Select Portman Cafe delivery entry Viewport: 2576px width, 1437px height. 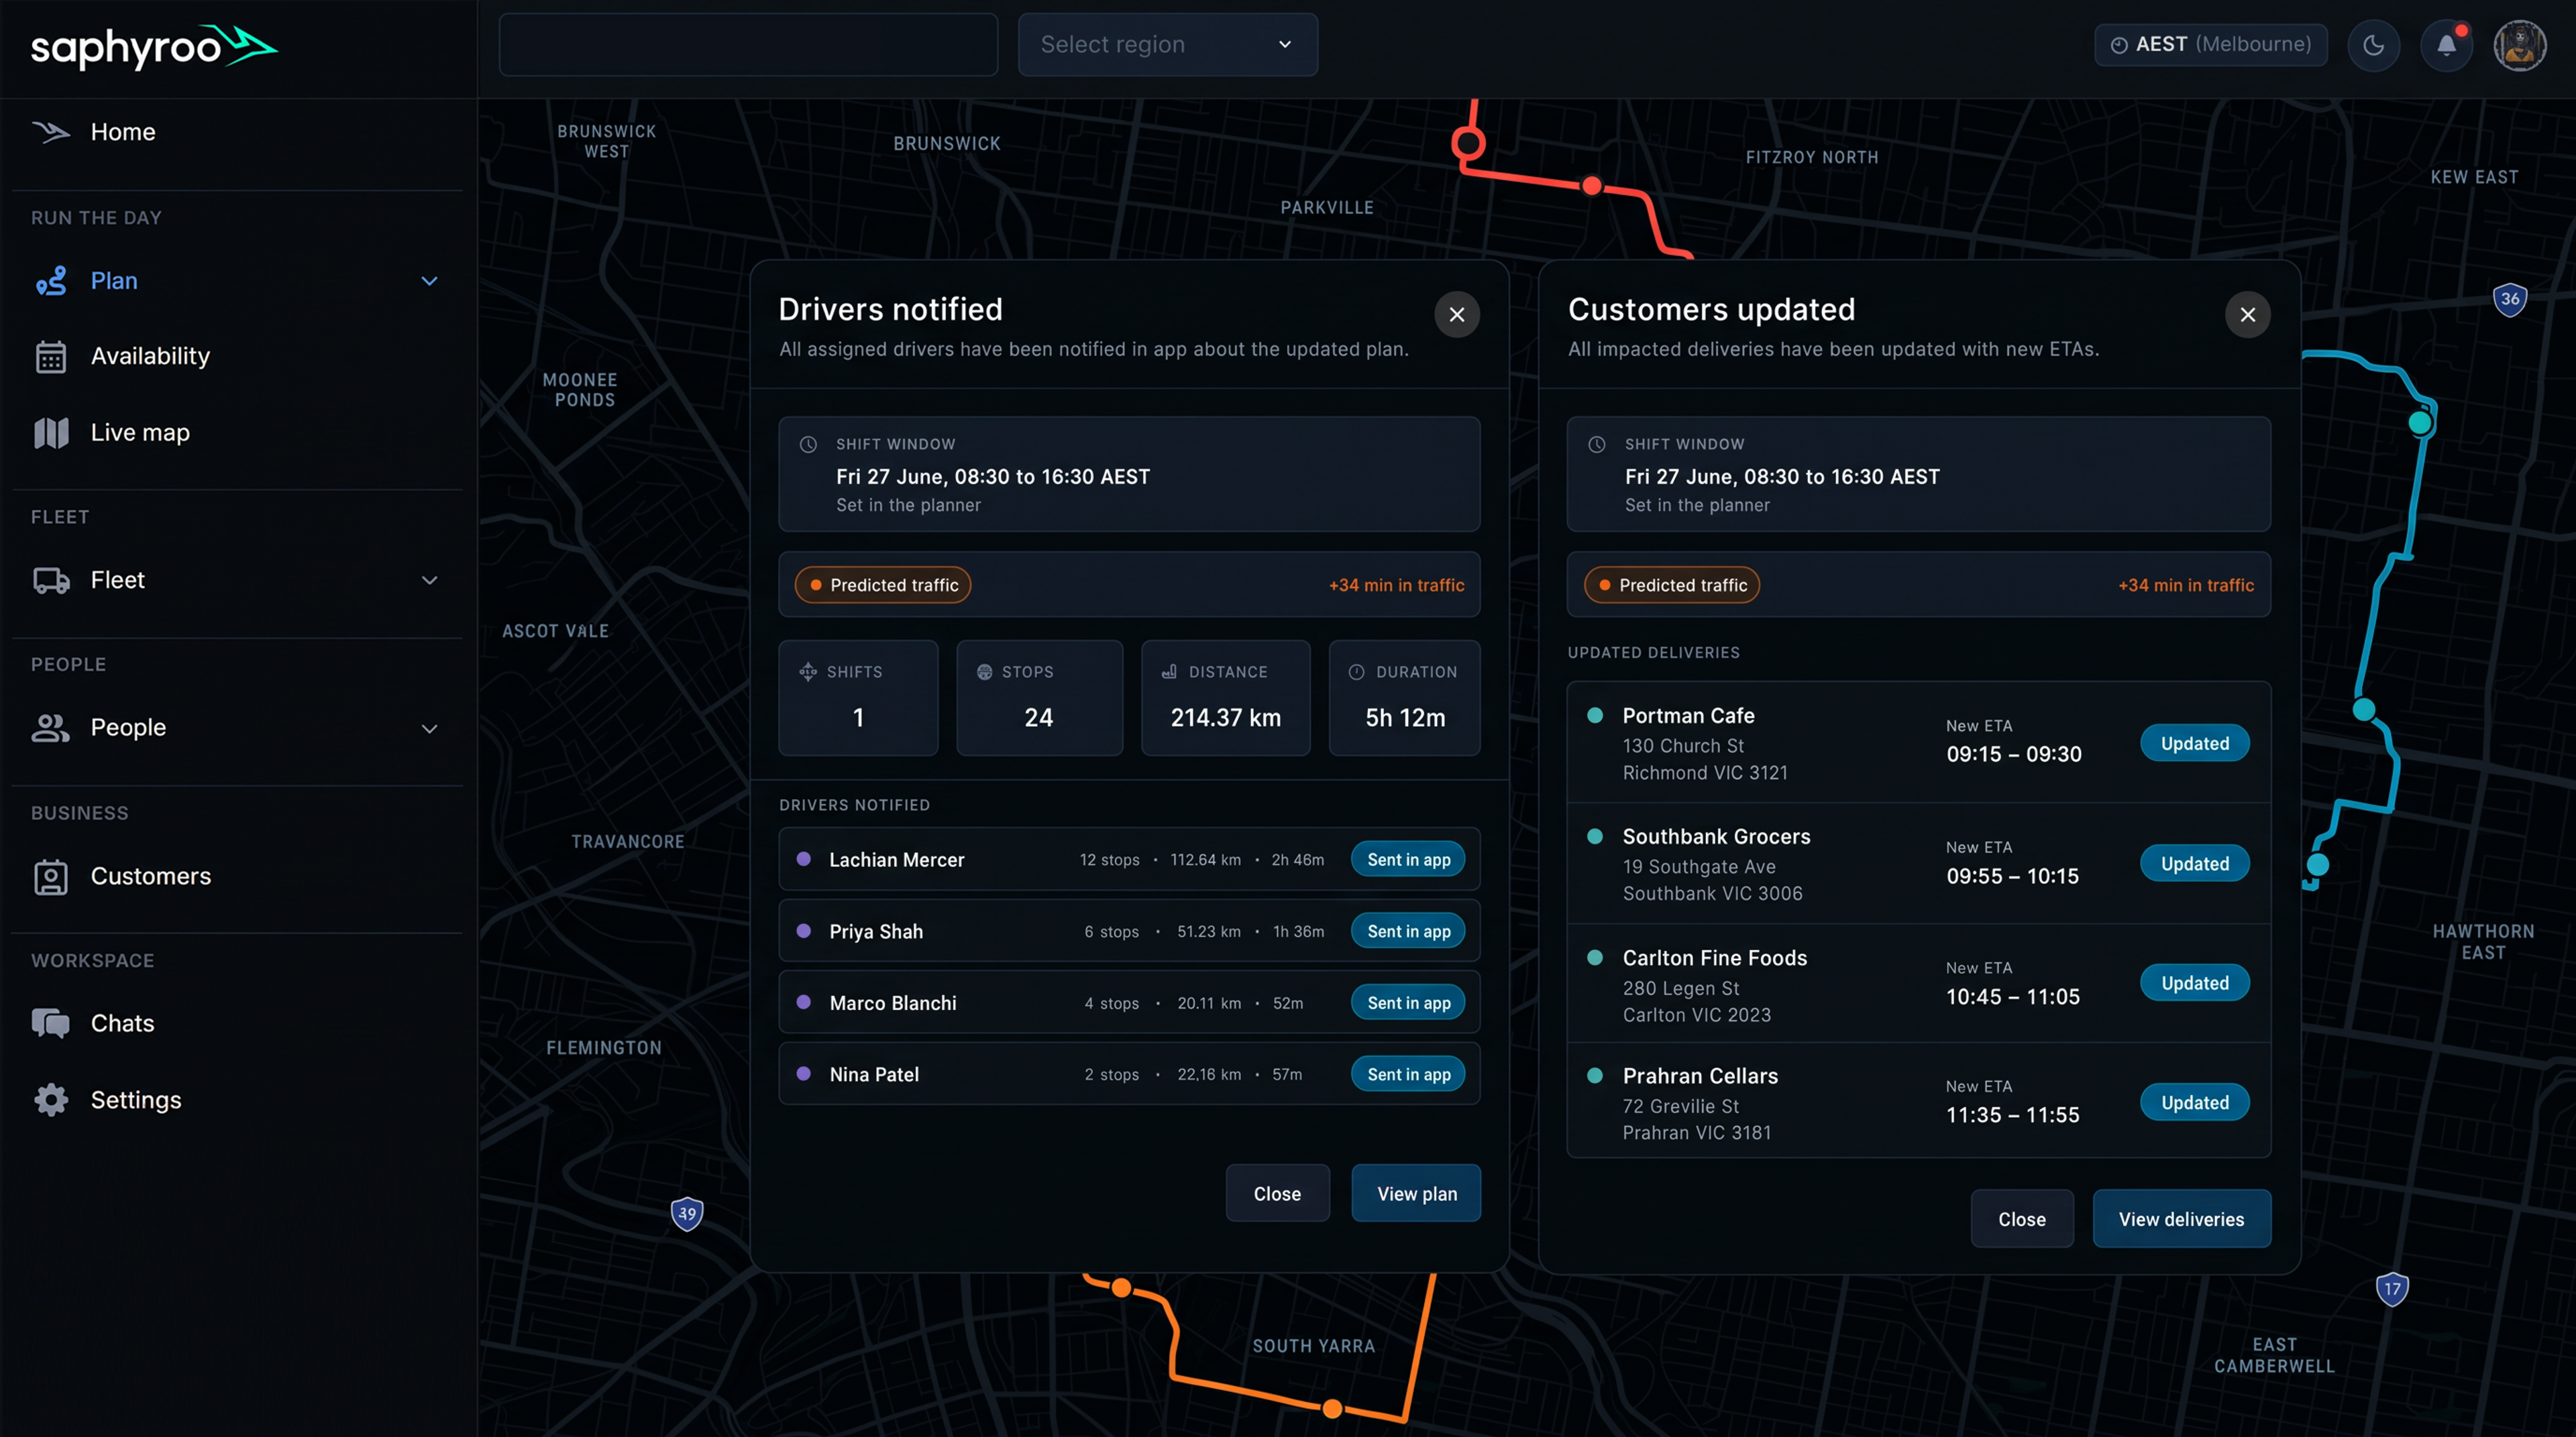click(1918, 744)
